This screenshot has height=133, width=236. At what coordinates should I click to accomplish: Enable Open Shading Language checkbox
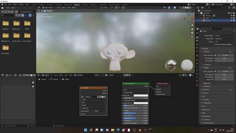pyautogui.click(x=215, y=44)
